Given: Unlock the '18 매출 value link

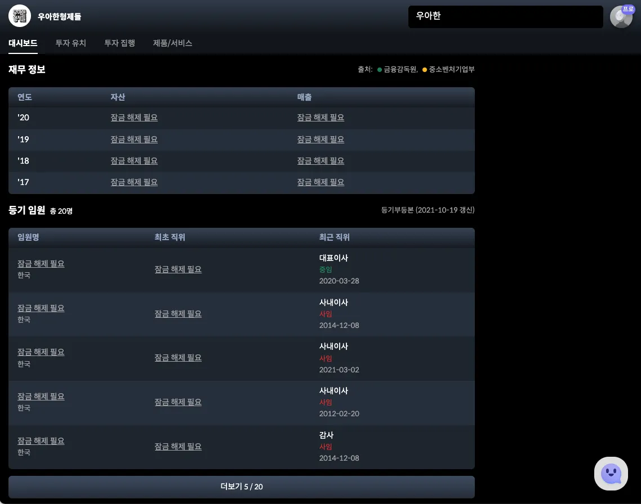Looking at the screenshot, I should tap(320, 161).
